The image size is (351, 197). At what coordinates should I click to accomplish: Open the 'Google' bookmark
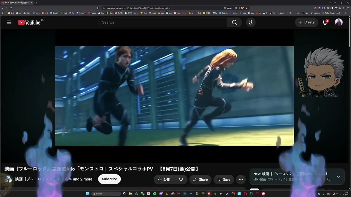[54, 13]
